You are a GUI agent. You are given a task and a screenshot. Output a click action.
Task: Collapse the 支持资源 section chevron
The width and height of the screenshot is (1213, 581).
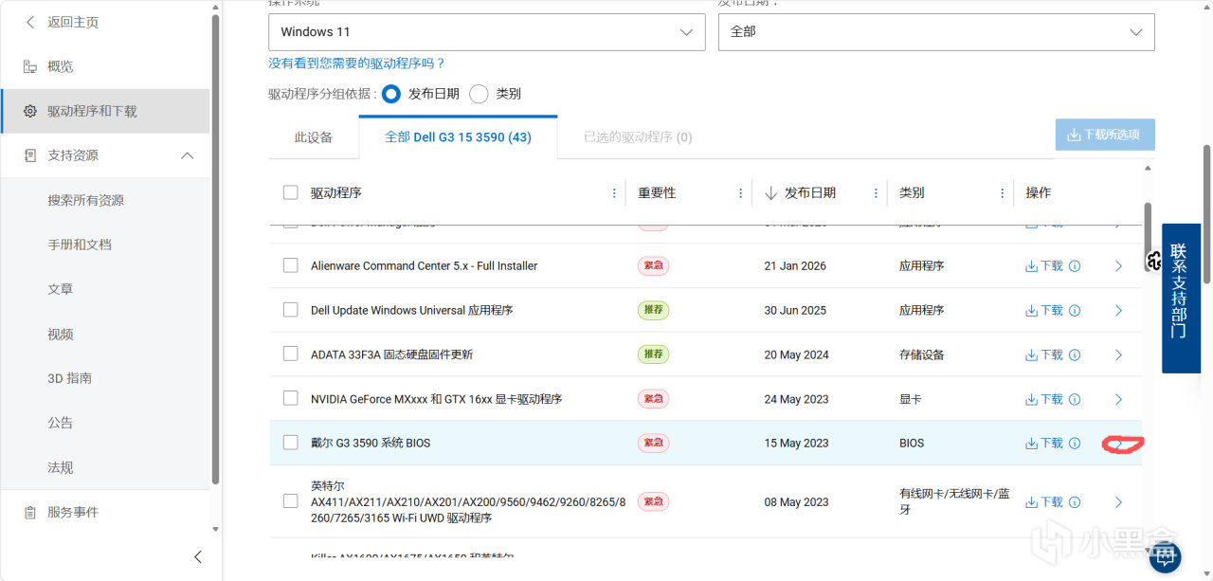(x=187, y=155)
